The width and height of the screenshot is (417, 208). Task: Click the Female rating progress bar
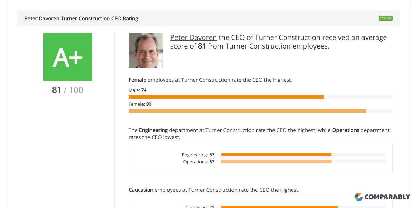[x=261, y=111]
